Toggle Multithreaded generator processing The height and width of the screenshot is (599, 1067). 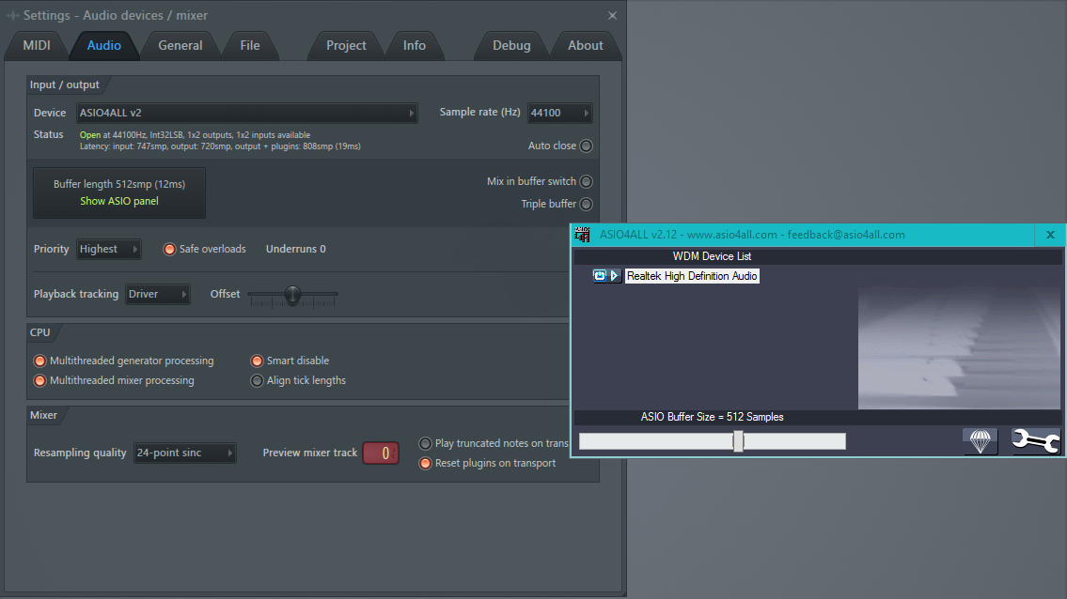click(39, 361)
